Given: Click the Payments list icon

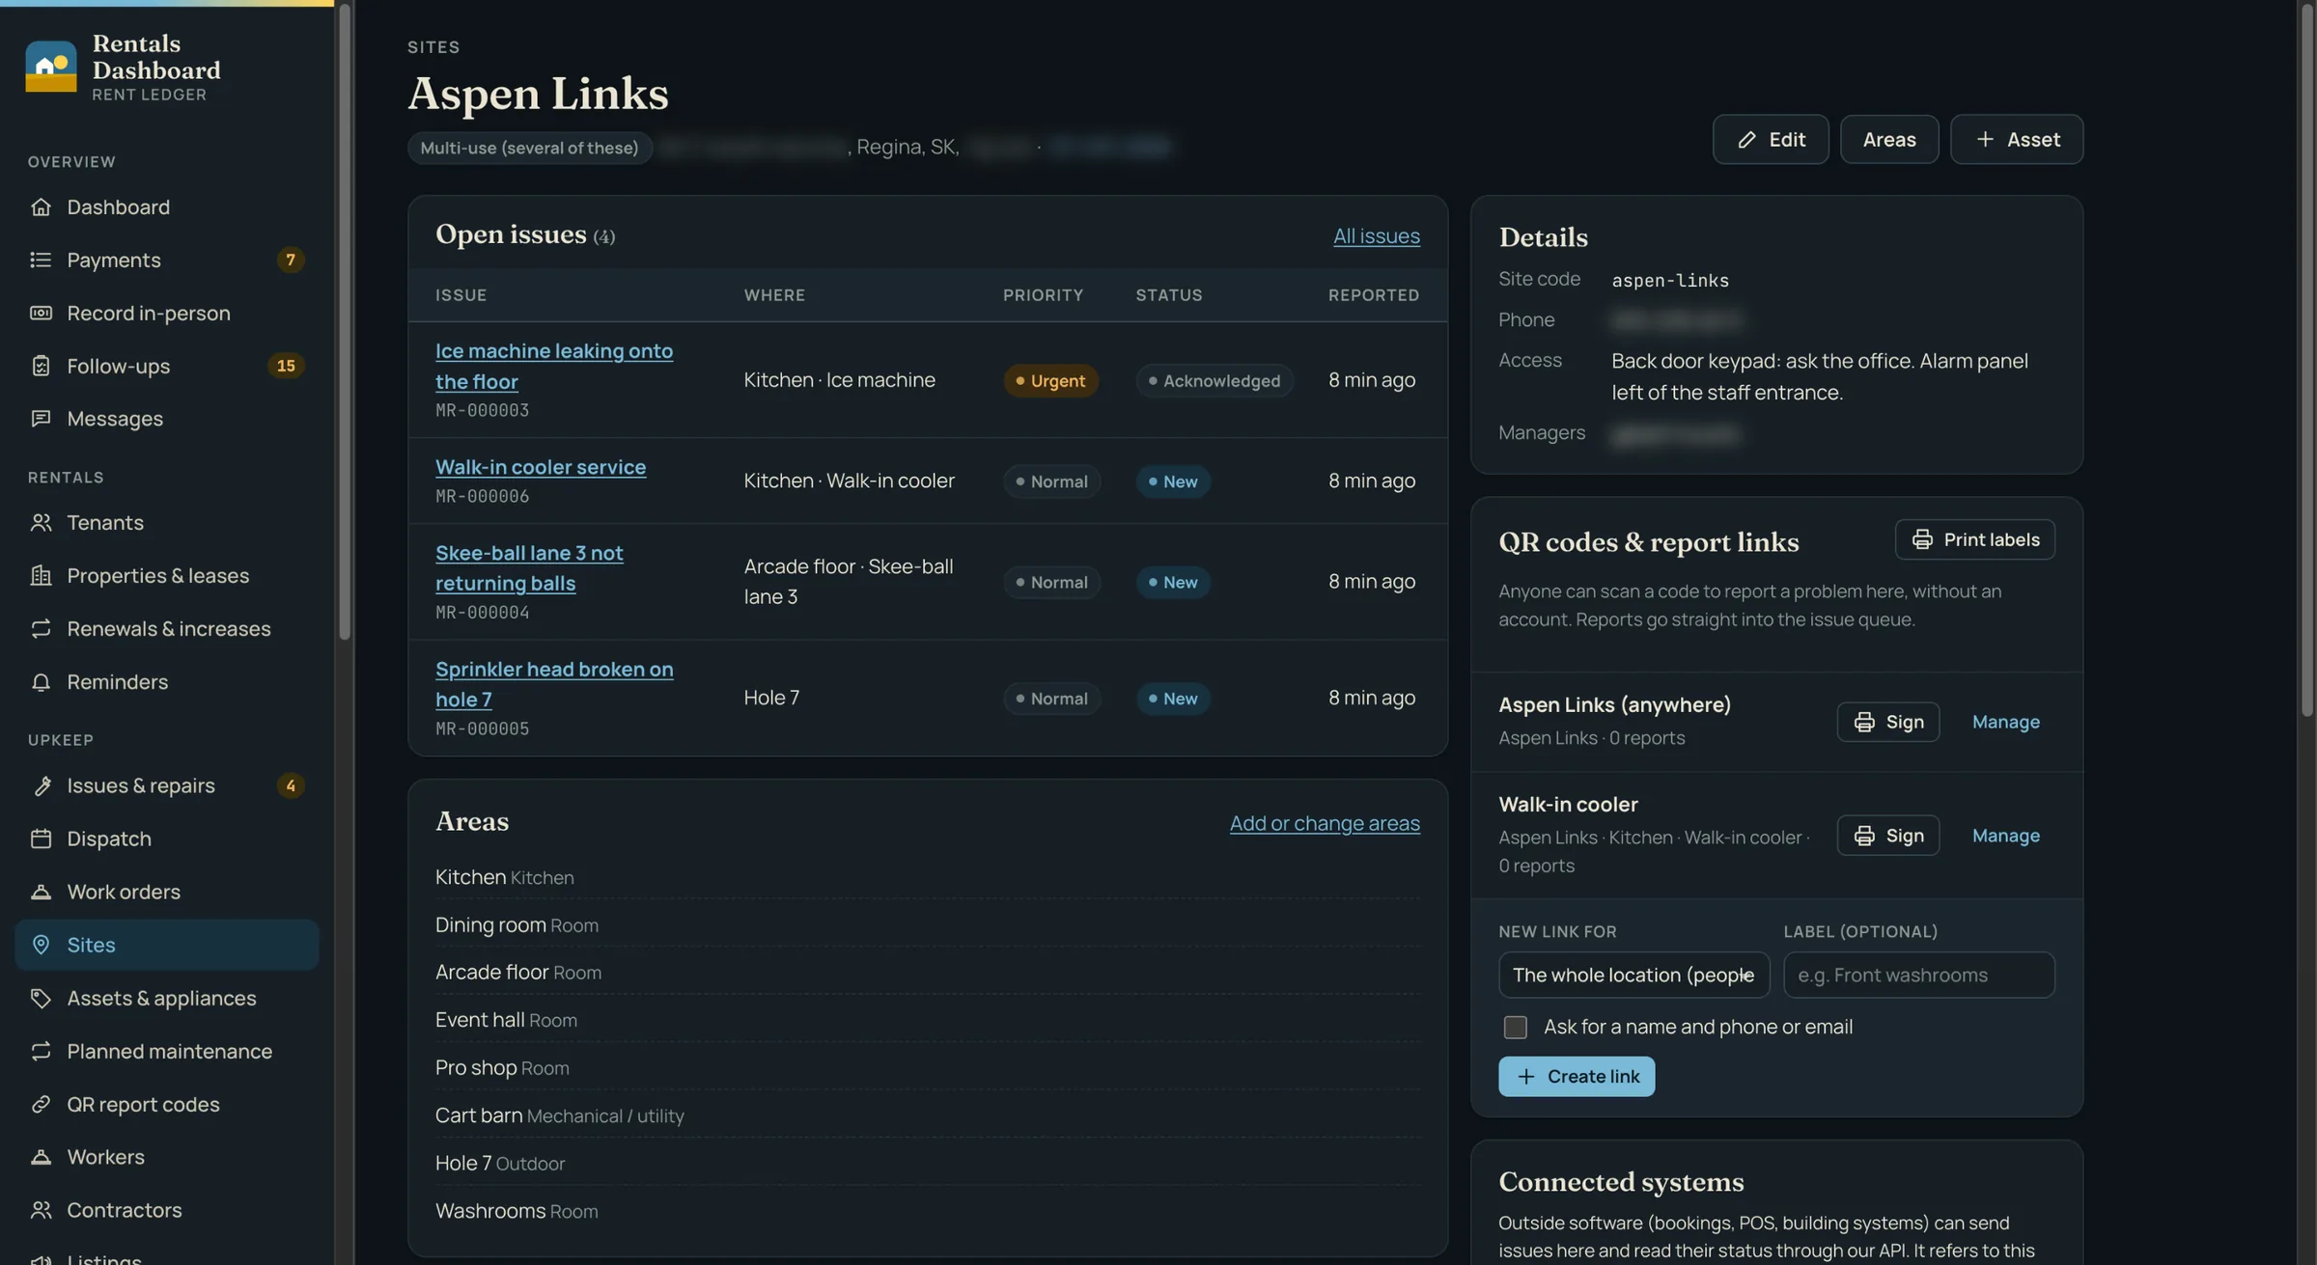Looking at the screenshot, I should (x=41, y=260).
